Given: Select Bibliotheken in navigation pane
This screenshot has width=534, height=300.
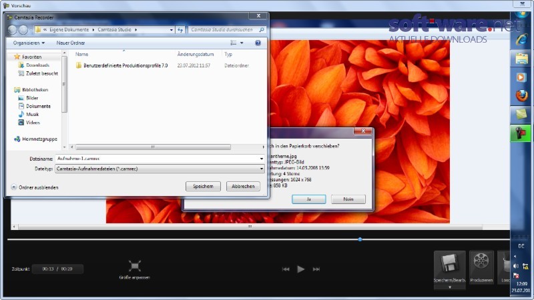Looking at the screenshot, I should tap(35, 90).
